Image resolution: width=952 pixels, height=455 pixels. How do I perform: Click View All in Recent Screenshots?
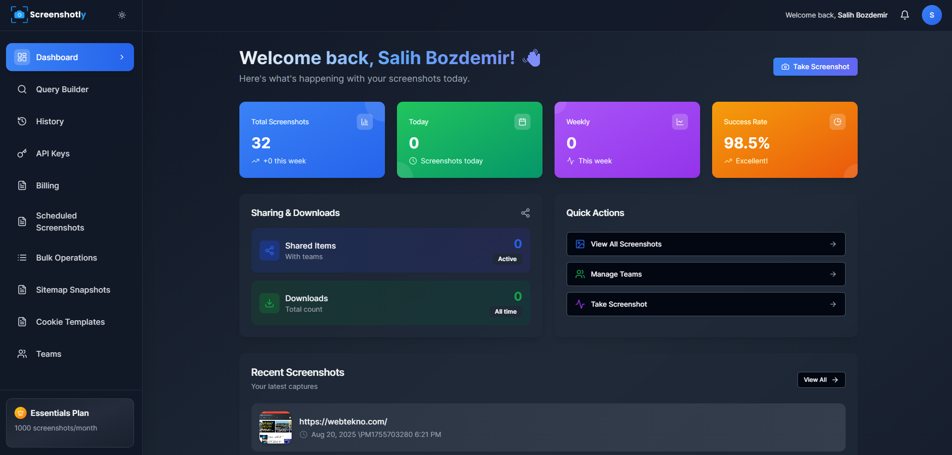821,380
